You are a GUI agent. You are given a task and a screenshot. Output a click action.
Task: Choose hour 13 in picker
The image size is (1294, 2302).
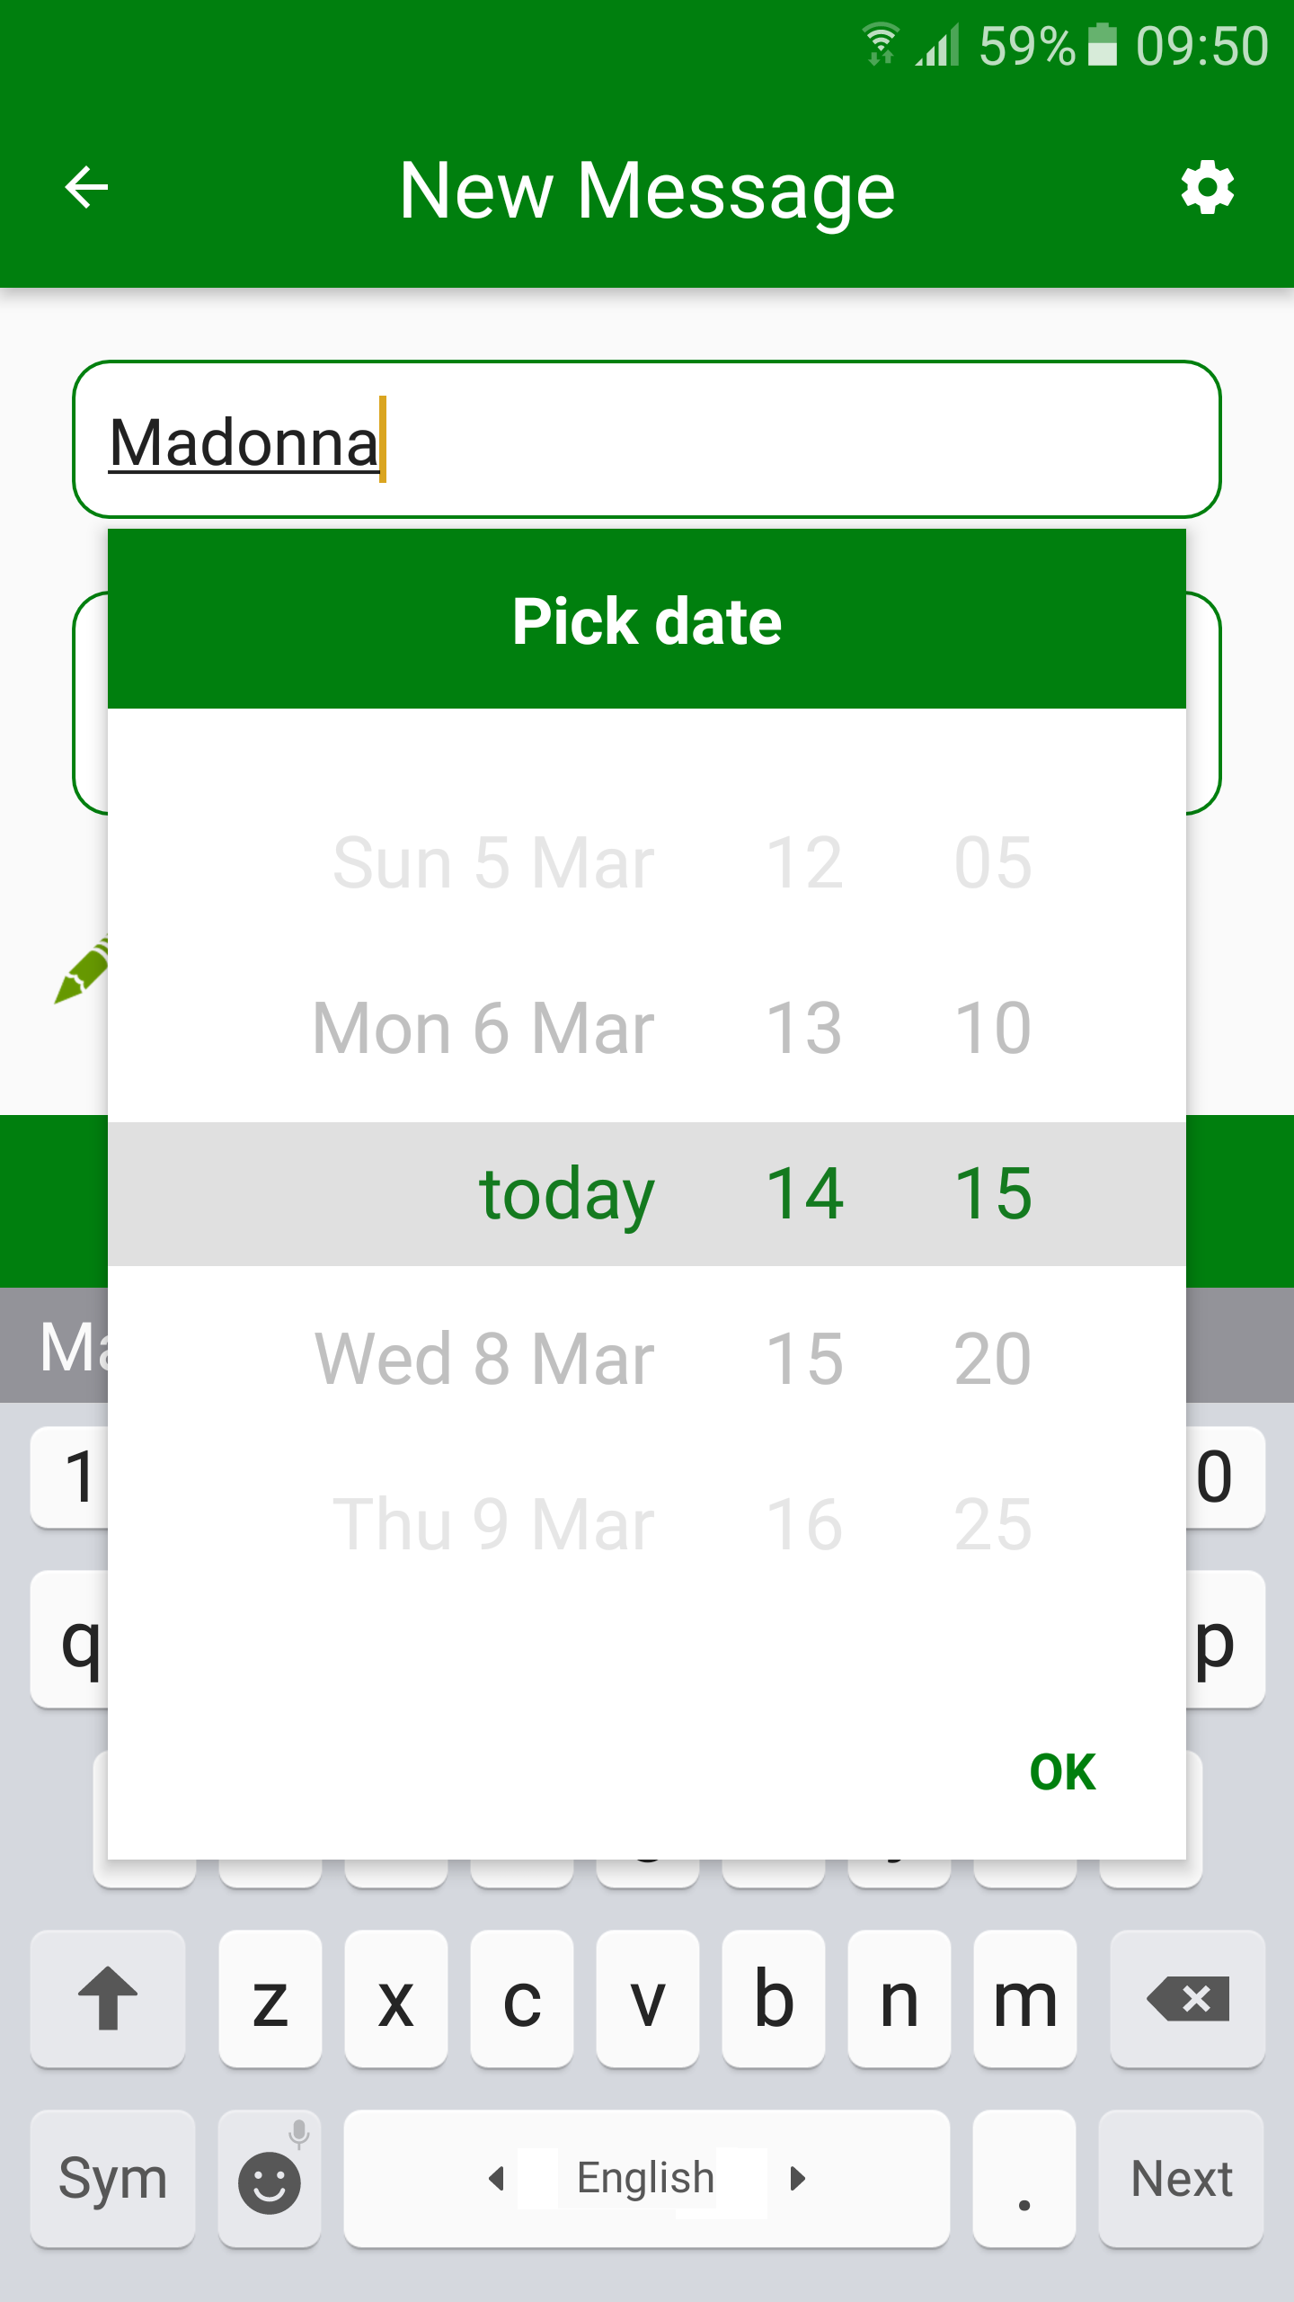(804, 1028)
